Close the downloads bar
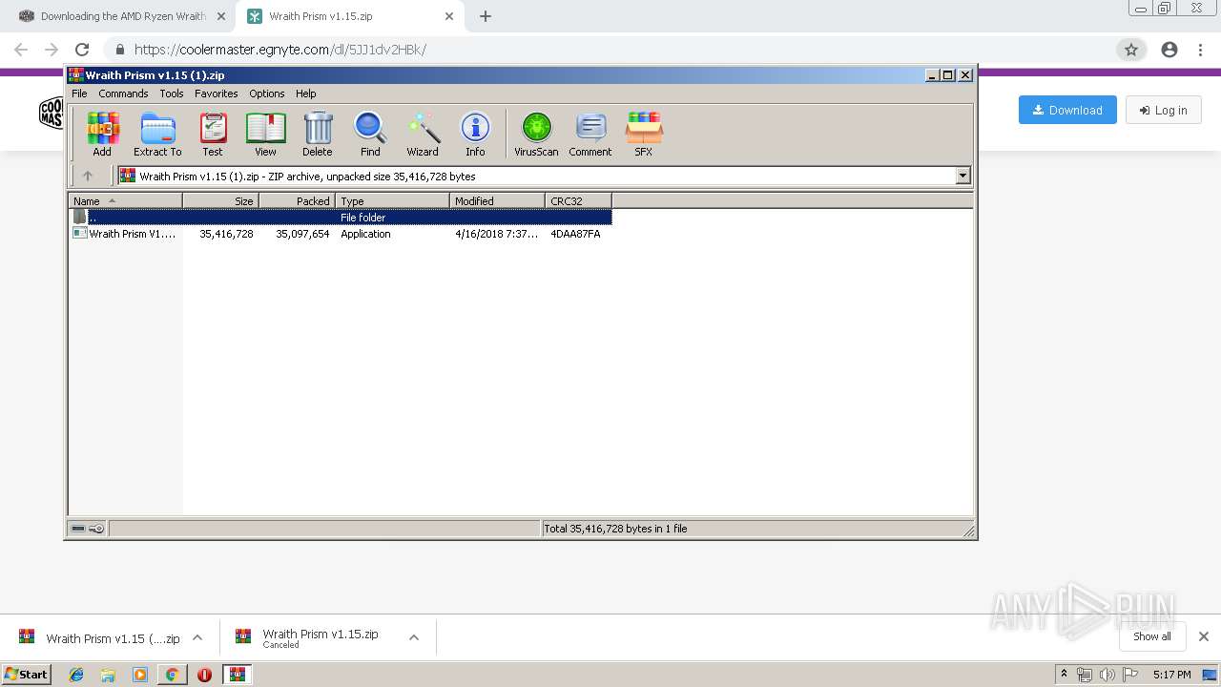Image resolution: width=1221 pixels, height=687 pixels. pyautogui.click(x=1204, y=636)
